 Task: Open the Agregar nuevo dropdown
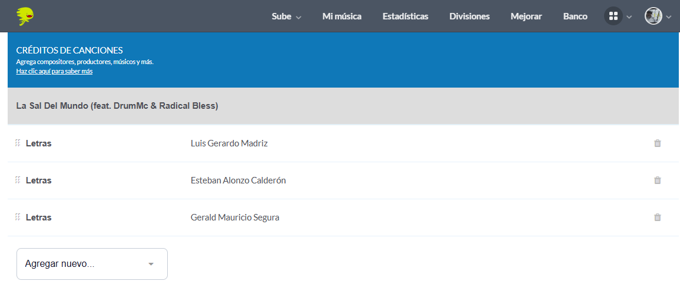92,264
